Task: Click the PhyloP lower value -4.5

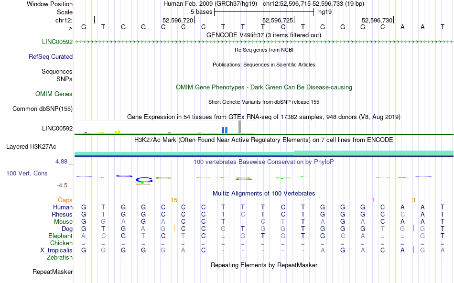Action: pos(63,185)
